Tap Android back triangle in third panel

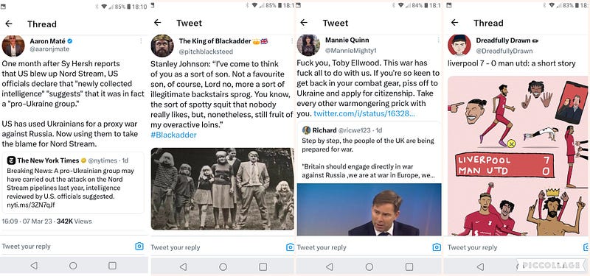[x=329, y=266]
